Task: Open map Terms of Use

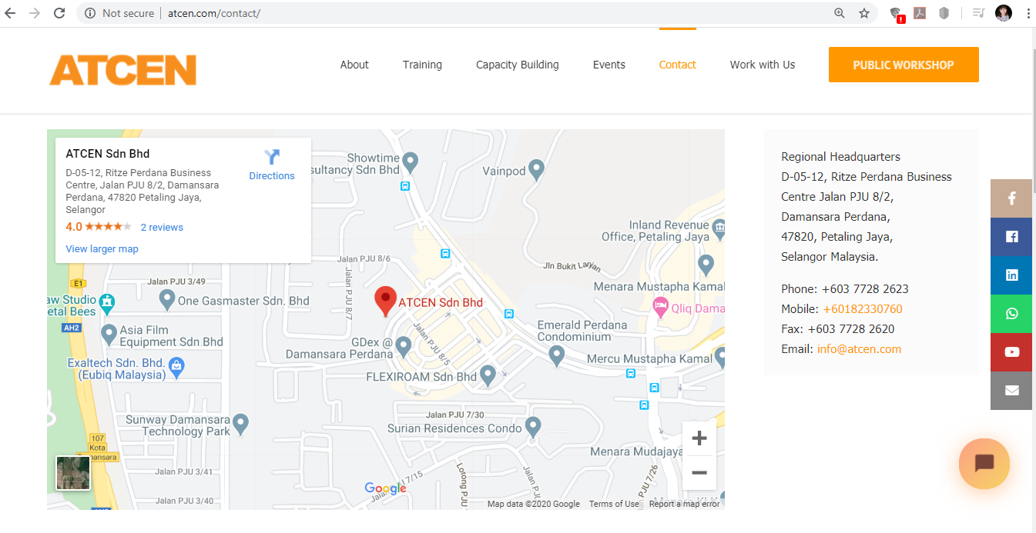Action: point(614,504)
